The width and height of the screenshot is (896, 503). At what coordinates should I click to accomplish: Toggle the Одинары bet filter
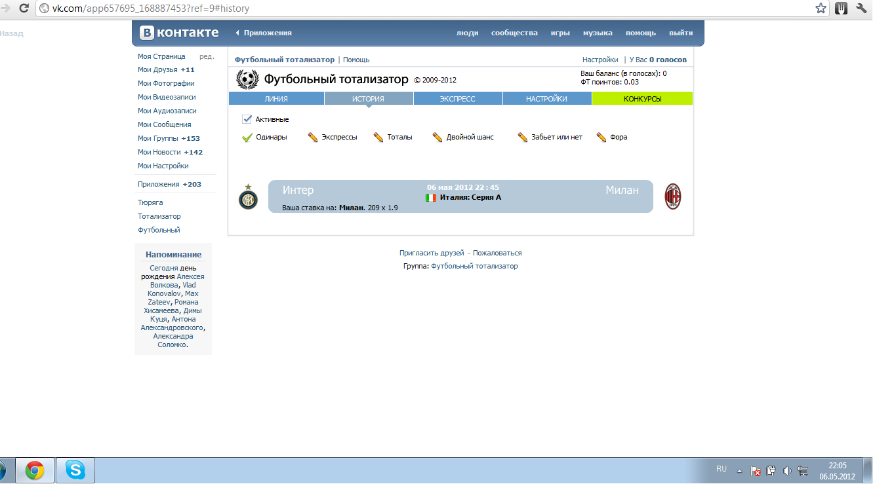tap(264, 138)
